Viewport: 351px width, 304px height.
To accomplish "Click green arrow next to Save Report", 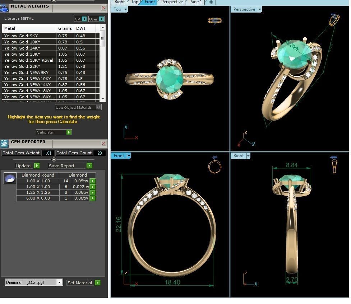I will 89,166.
